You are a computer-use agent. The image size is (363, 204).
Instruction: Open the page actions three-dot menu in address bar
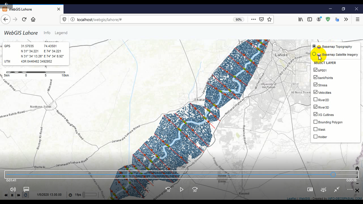click(x=253, y=19)
